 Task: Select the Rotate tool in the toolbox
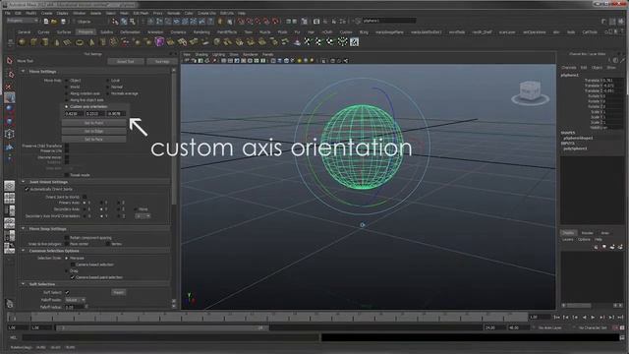click(x=10, y=109)
